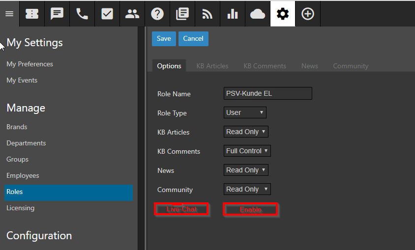
Task: Click the Role Name input field
Action: point(267,94)
